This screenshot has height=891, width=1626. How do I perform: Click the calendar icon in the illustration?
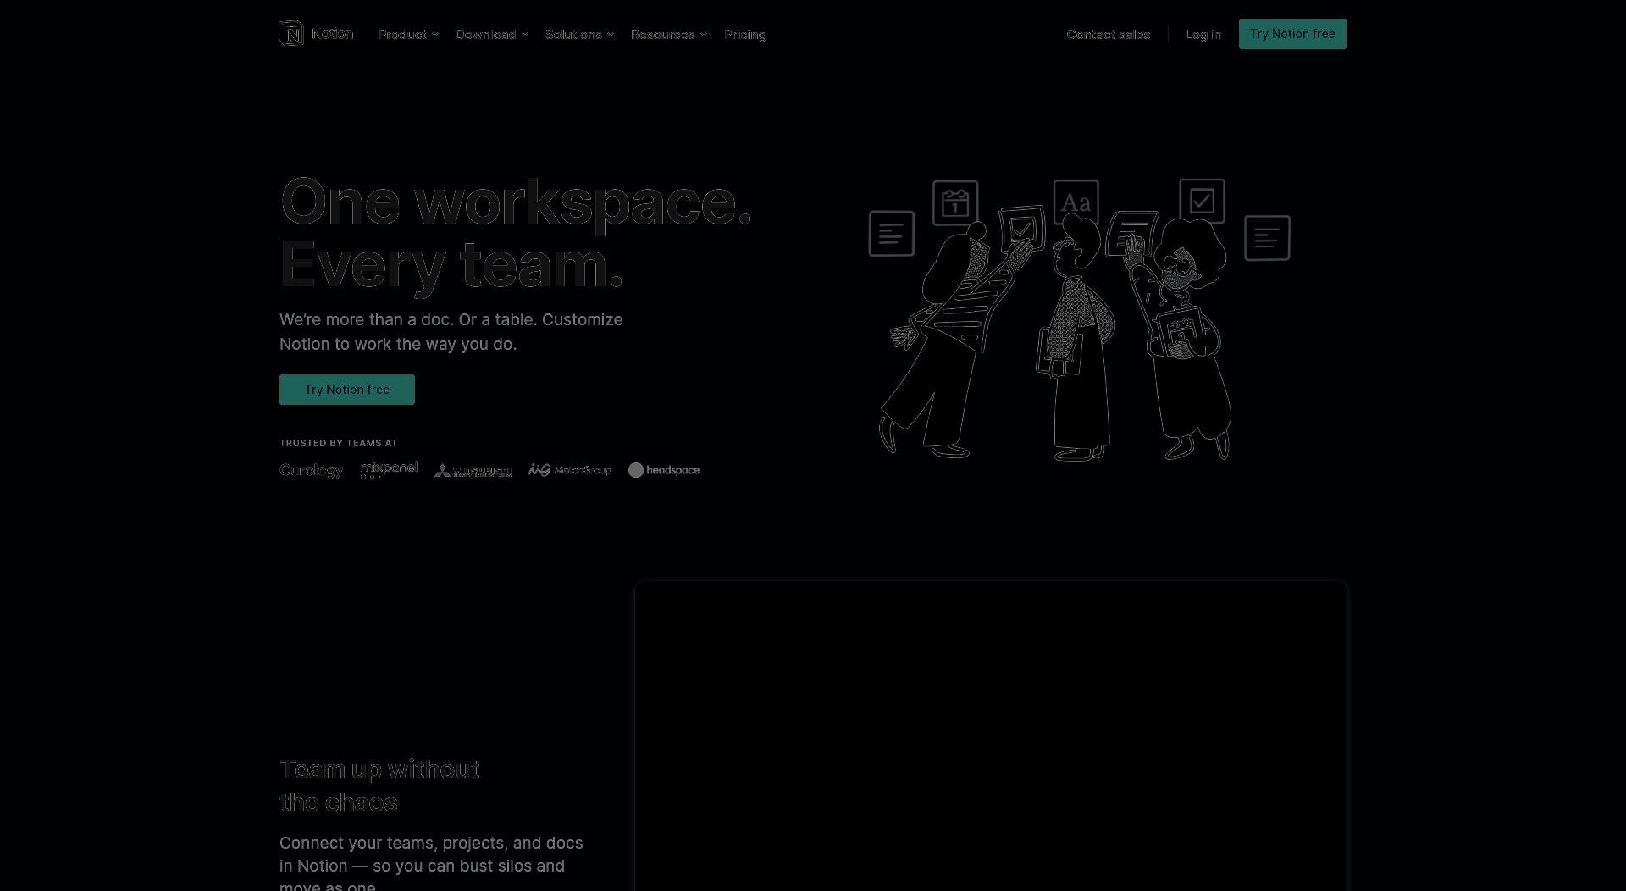955,202
